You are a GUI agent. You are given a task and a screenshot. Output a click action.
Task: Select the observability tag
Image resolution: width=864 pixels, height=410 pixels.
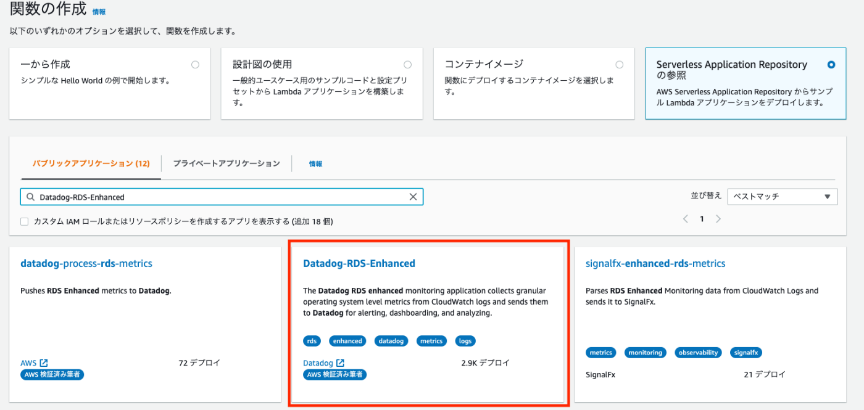click(698, 352)
